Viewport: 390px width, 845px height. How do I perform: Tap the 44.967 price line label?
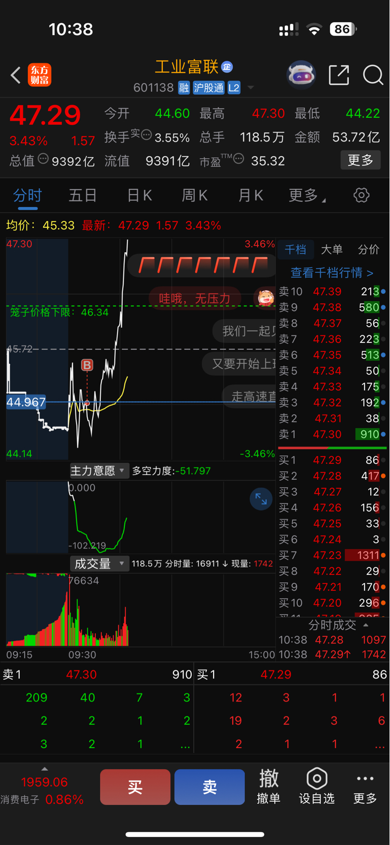click(26, 402)
